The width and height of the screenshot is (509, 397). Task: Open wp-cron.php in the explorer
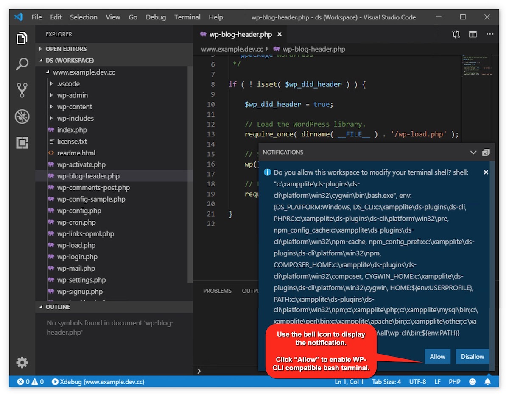point(76,222)
